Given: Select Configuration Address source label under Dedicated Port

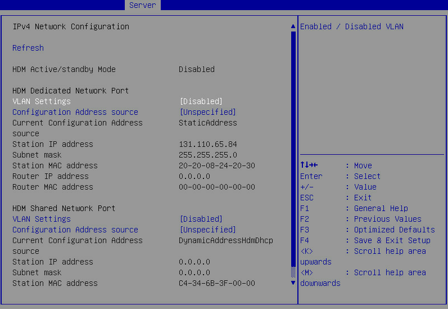Looking at the screenshot, I should coord(75,112).
